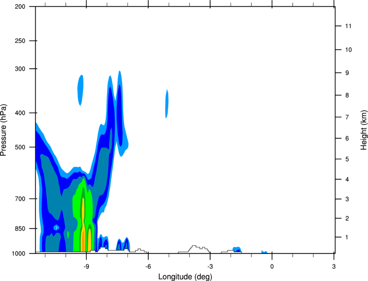Viewport: 368px width, 281px height.
Task: Click the 1 km height label
Action: [347, 237]
